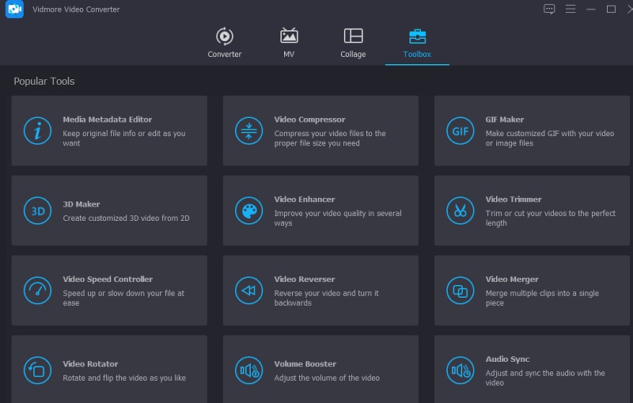The width and height of the screenshot is (633, 403).
Task: Go to the Collage tab
Action: click(353, 43)
